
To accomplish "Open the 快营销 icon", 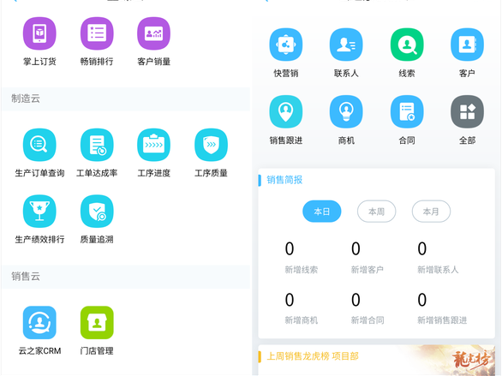I will click(x=286, y=45).
